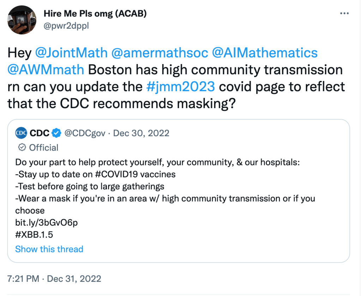This screenshot has width=361, height=296.
Task: Click the display name Hire Me Pls omg
Action: [95, 13]
